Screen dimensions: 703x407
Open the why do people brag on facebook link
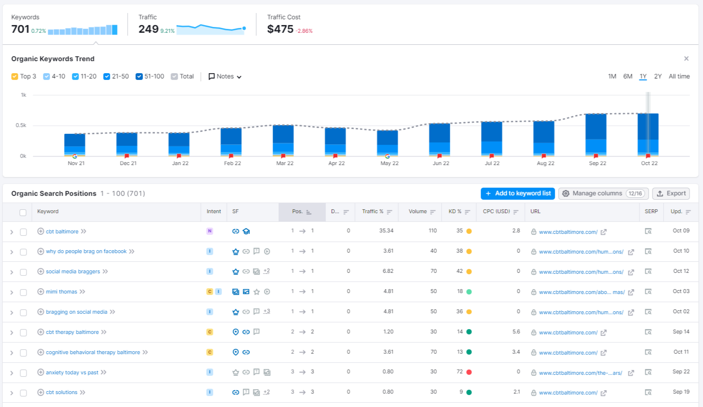[86, 251]
